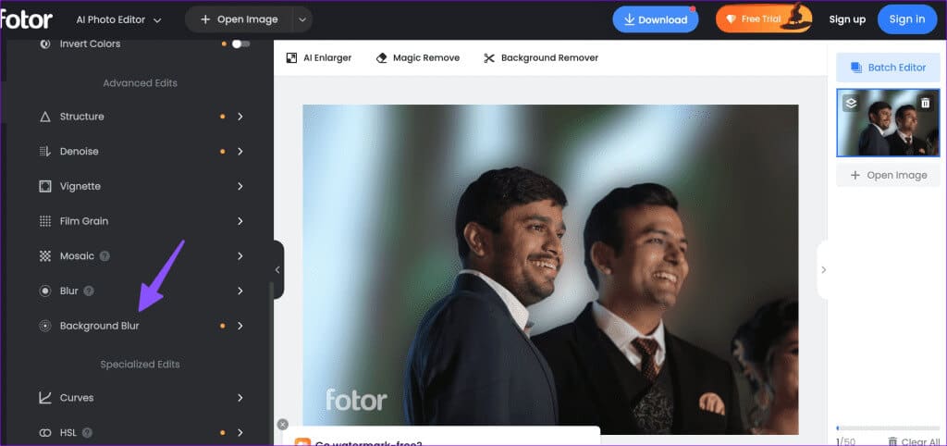Click the HSL overlapping circles icon
This screenshot has height=446, width=947.
(x=44, y=433)
